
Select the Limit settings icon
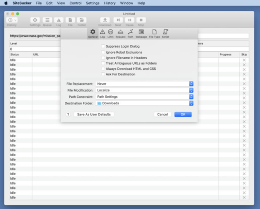110,33
